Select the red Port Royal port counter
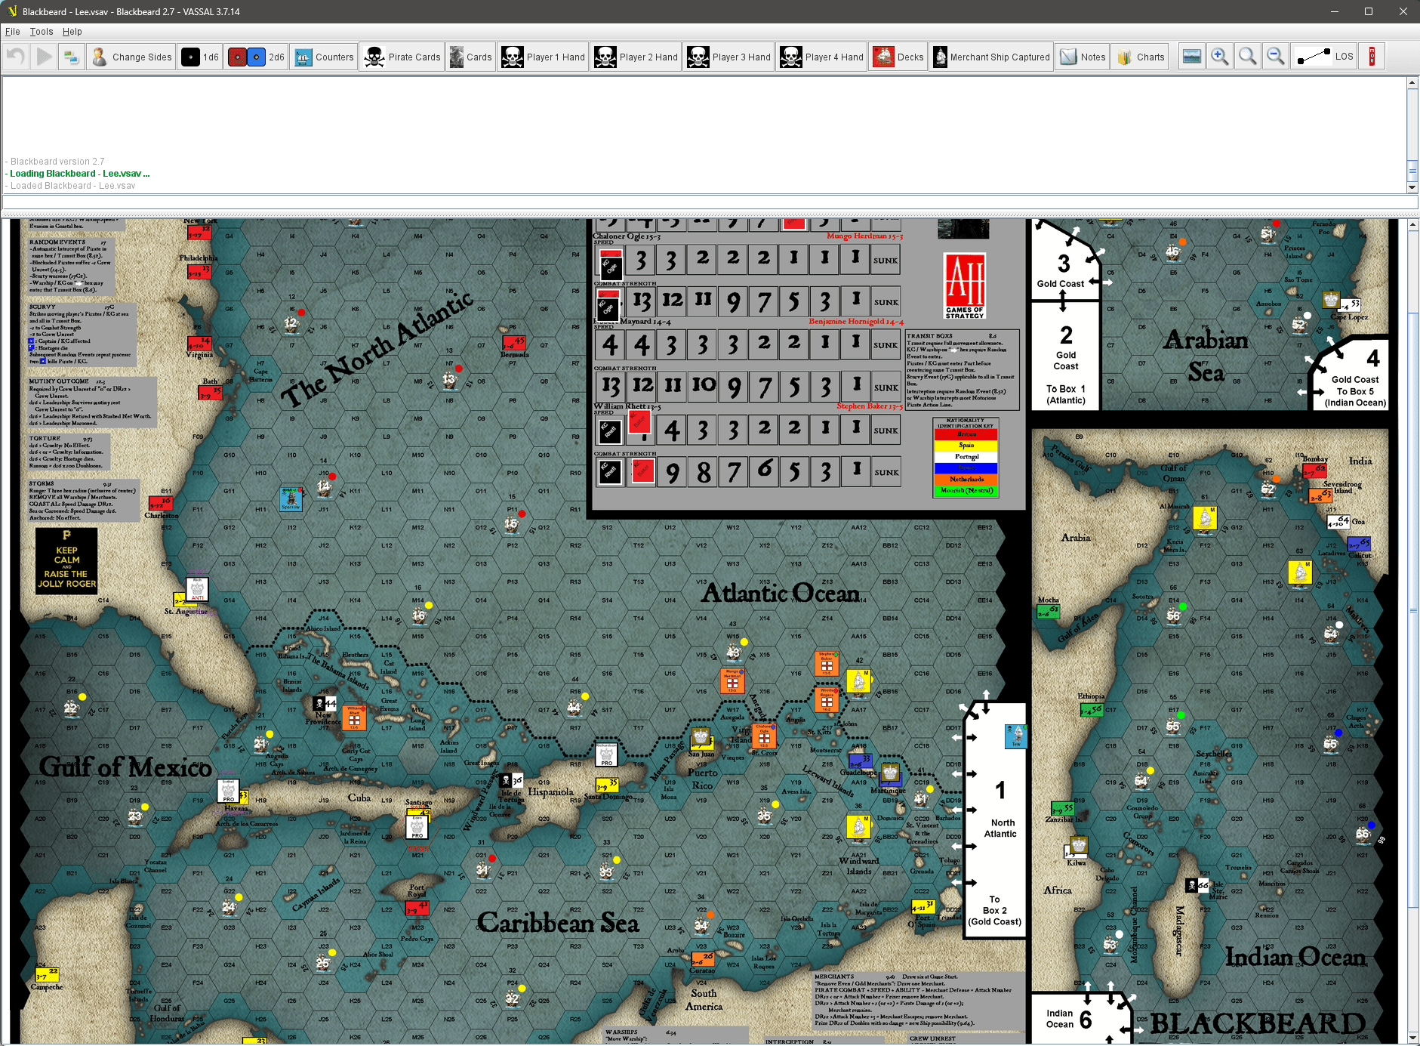1420x1046 pixels. (x=417, y=908)
